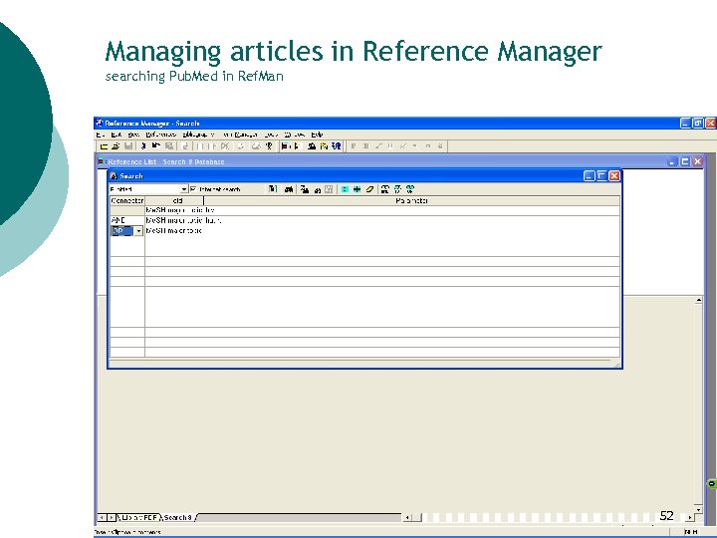This screenshot has height=538, width=717.
Task: Click the greyed-out Save disk icon
Action: pyautogui.click(x=128, y=146)
